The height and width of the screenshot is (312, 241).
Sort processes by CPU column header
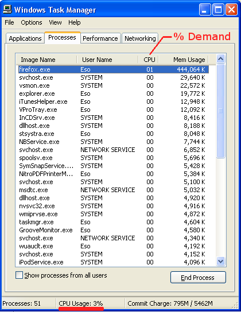pyautogui.click(x=149, y=60)
